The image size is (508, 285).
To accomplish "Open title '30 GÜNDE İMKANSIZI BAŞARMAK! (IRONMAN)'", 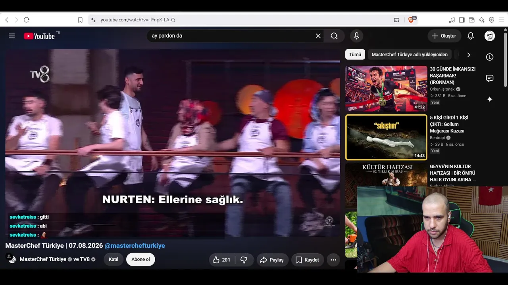I will [452, 76].
